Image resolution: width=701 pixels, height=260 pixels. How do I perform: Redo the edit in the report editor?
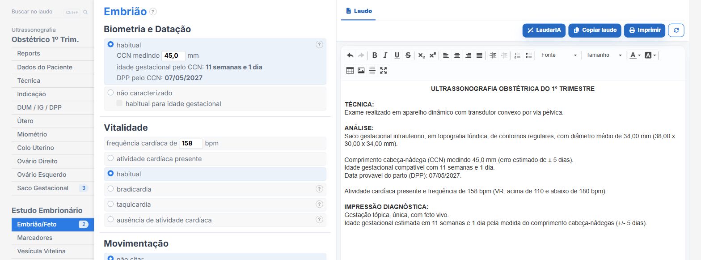361,55
